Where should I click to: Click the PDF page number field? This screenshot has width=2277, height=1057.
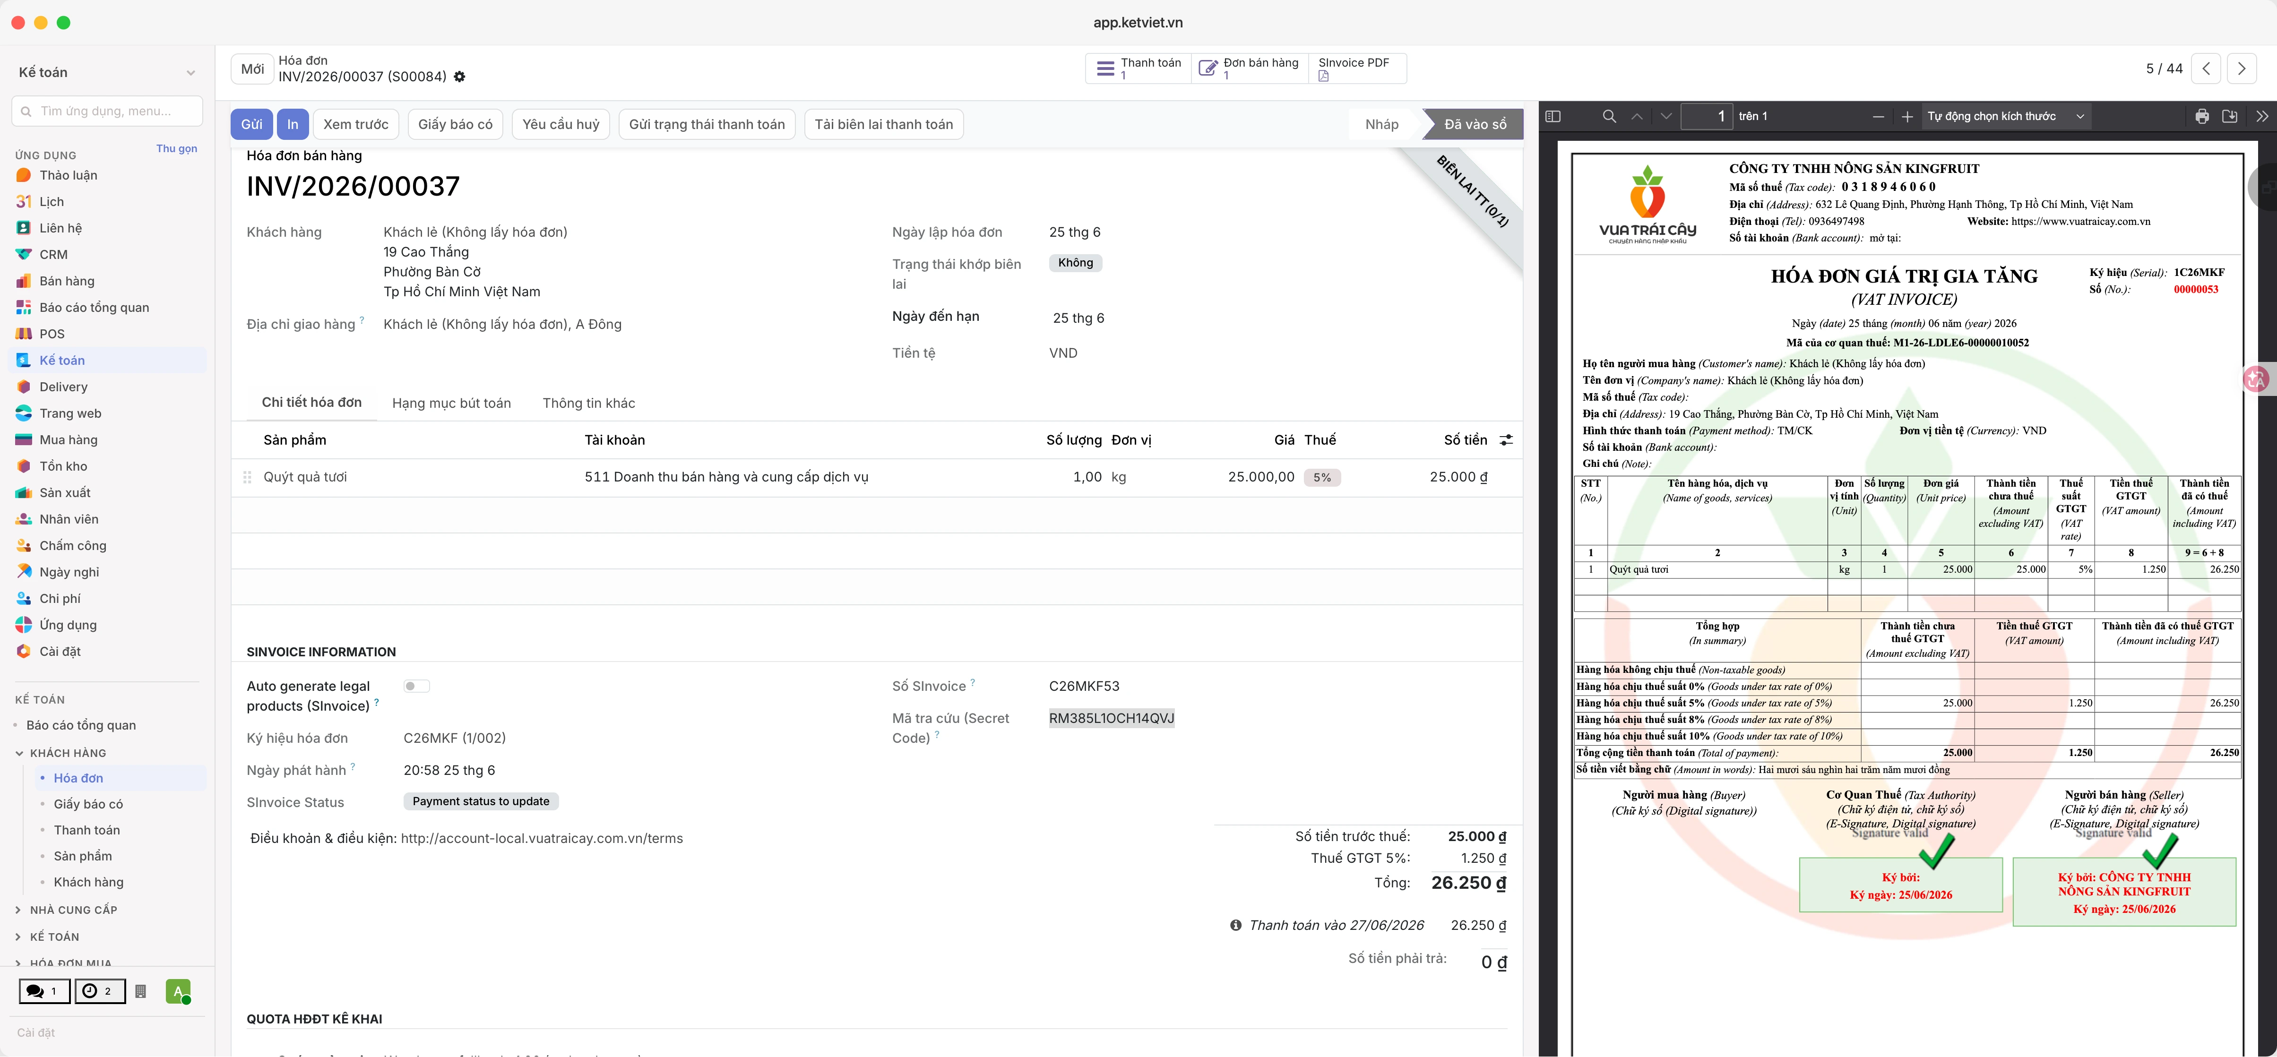tap(1706, 116)
